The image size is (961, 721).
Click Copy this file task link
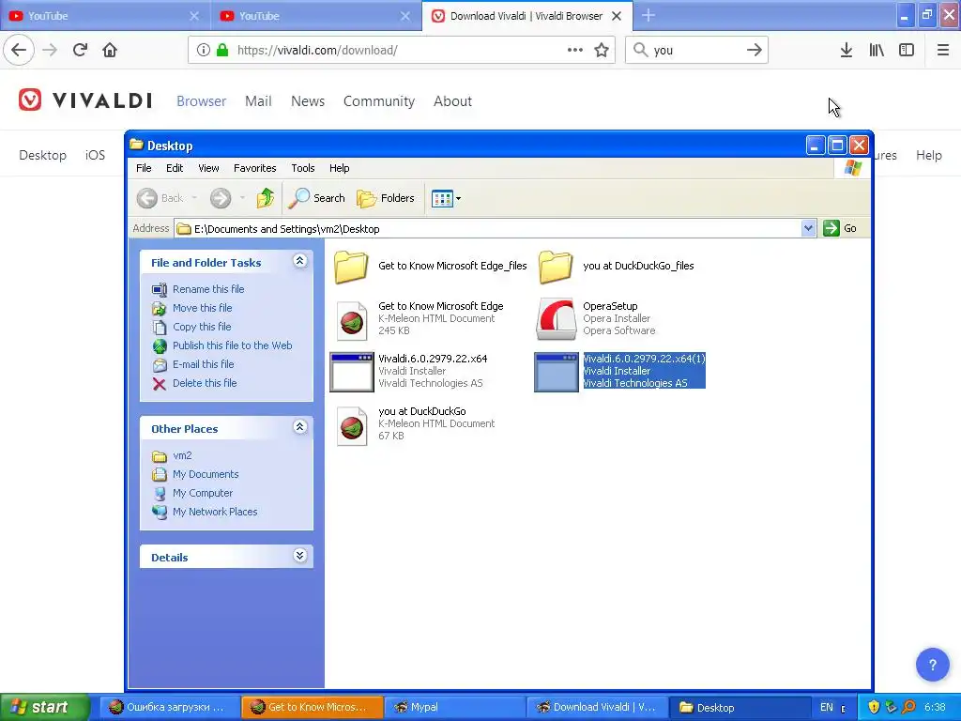(202, 327)
